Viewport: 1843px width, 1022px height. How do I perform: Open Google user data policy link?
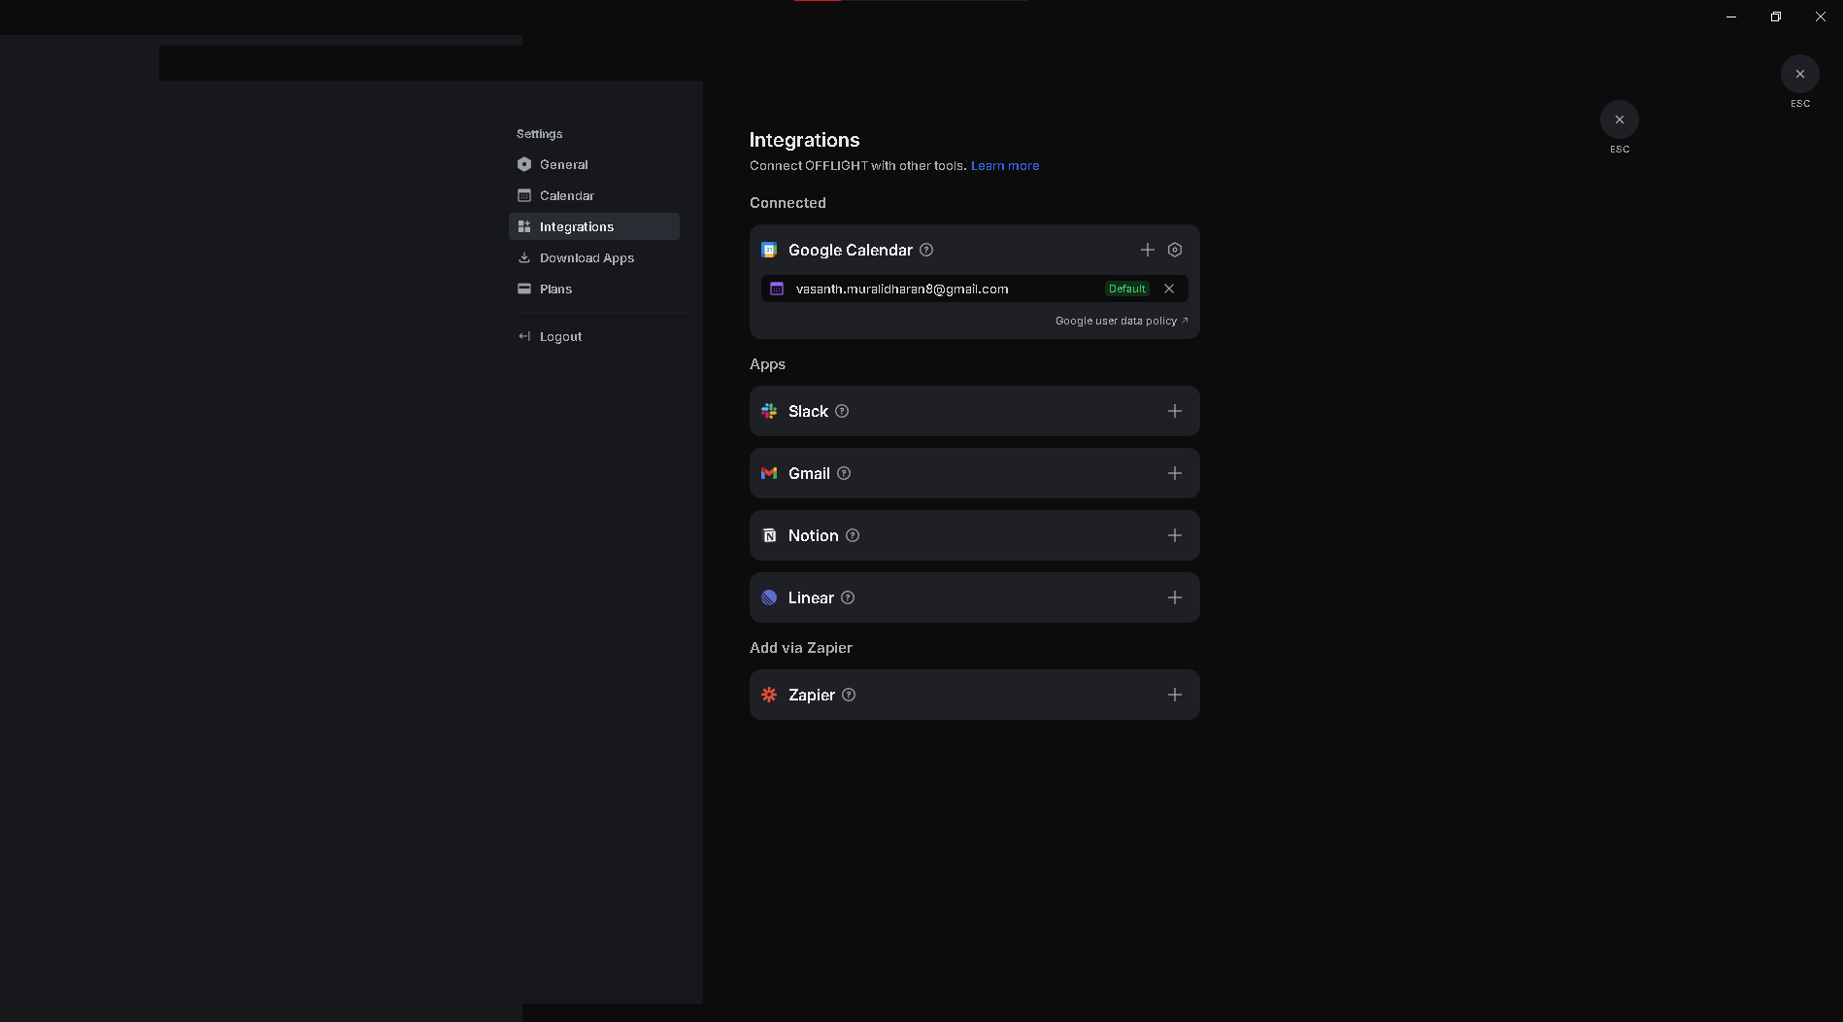[1121, 321]
